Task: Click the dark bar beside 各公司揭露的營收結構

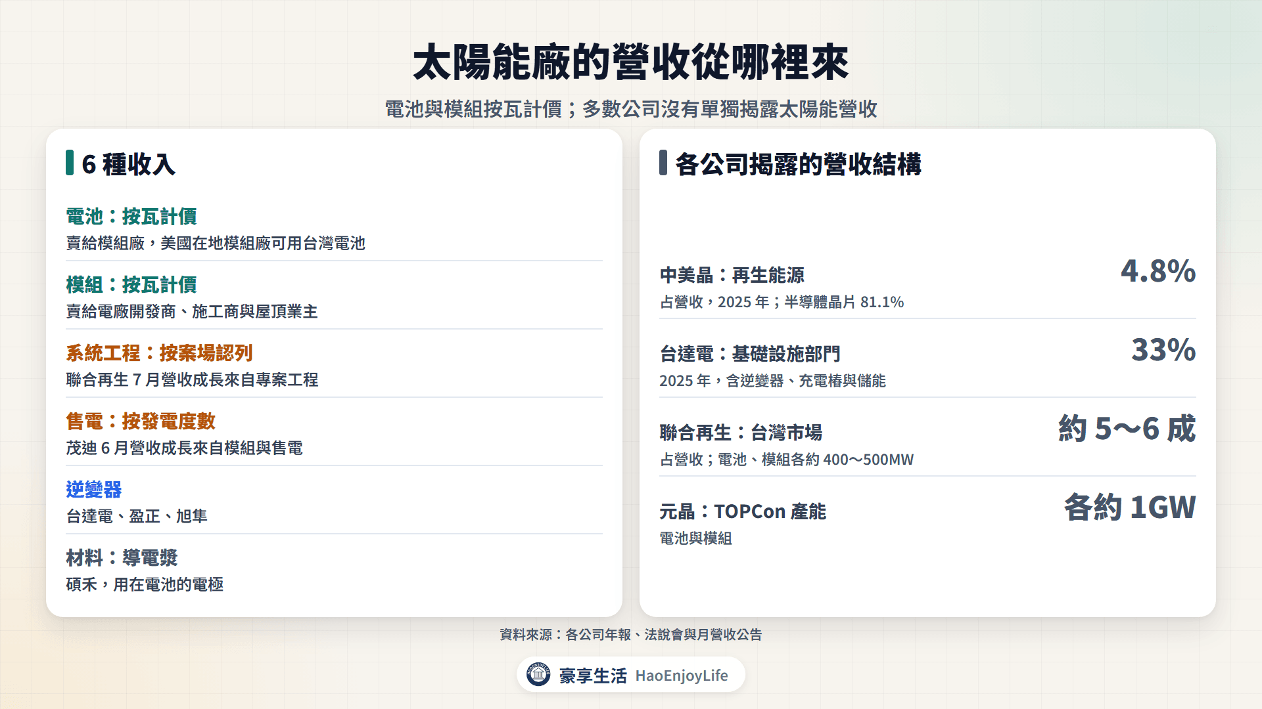Action: pyautogui.click(x=663, y=163)
